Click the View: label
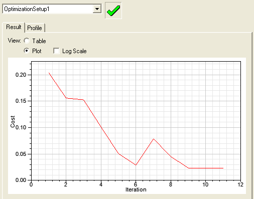The image size is (254, 199). point(15,41)
